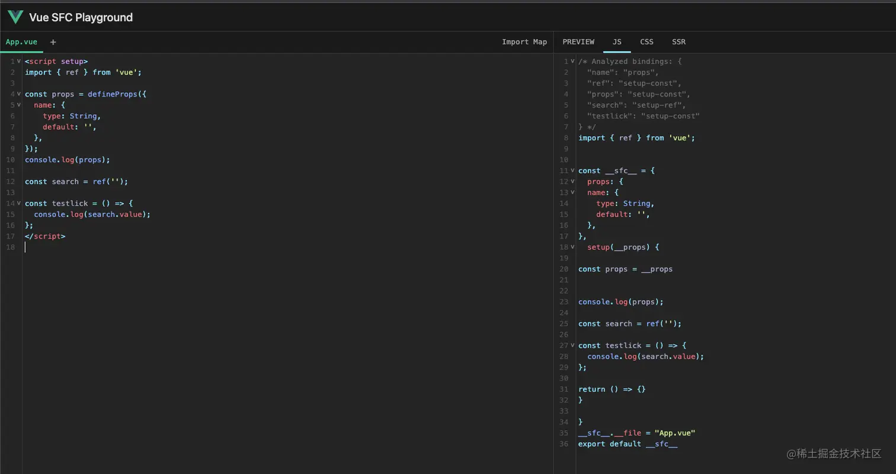Switch to the SSR output tab

679,42
